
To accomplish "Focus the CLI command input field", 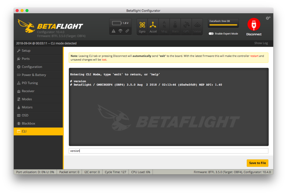I will [x=168, y=151].
